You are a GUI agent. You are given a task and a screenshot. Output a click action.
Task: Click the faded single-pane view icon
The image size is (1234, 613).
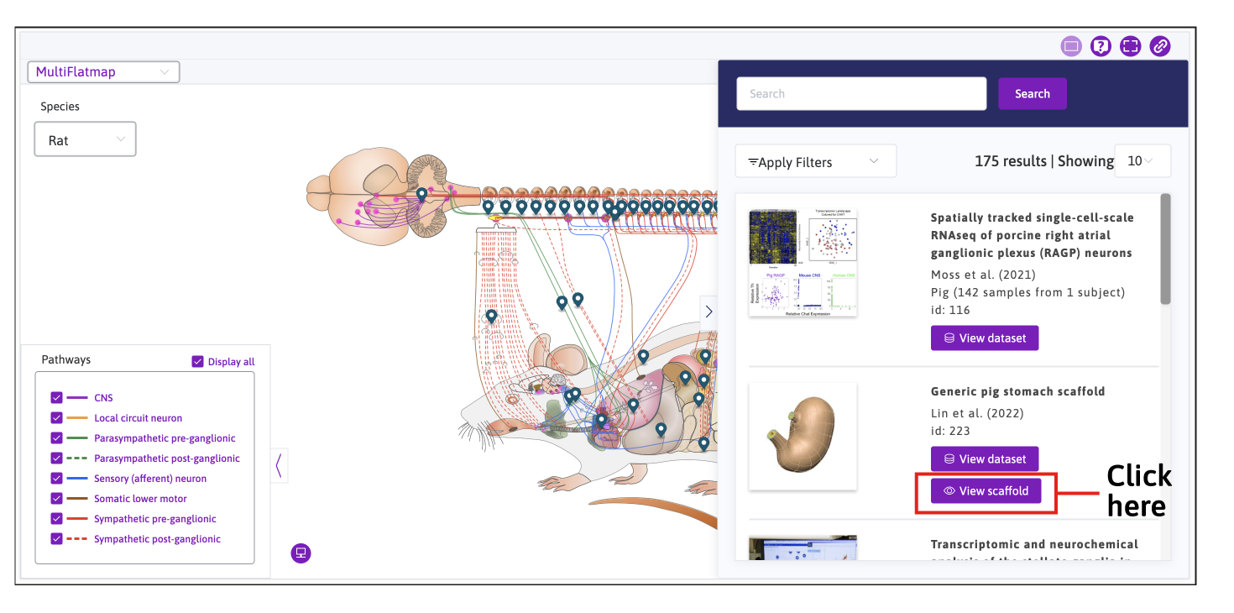click(x=1071, y=46)
